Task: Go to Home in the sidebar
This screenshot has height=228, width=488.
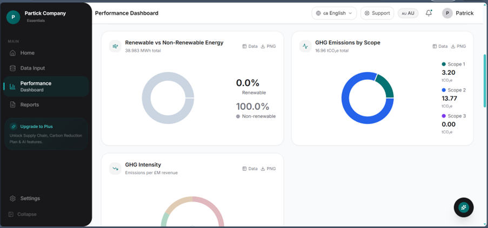Action: [x=46, y=53]
